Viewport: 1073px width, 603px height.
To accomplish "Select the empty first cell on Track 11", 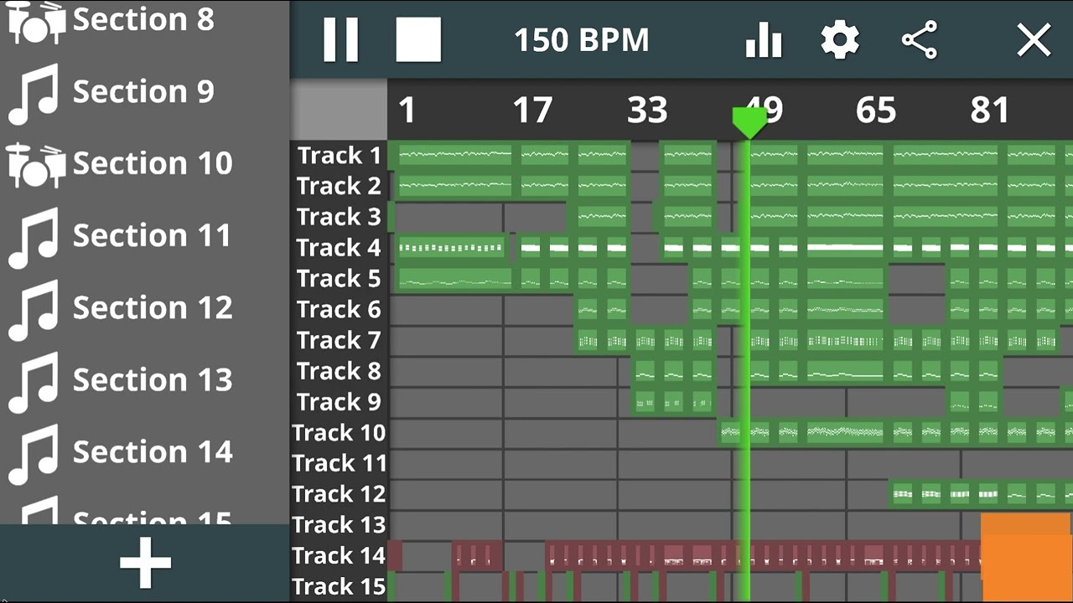I will [x=446, y=464].
